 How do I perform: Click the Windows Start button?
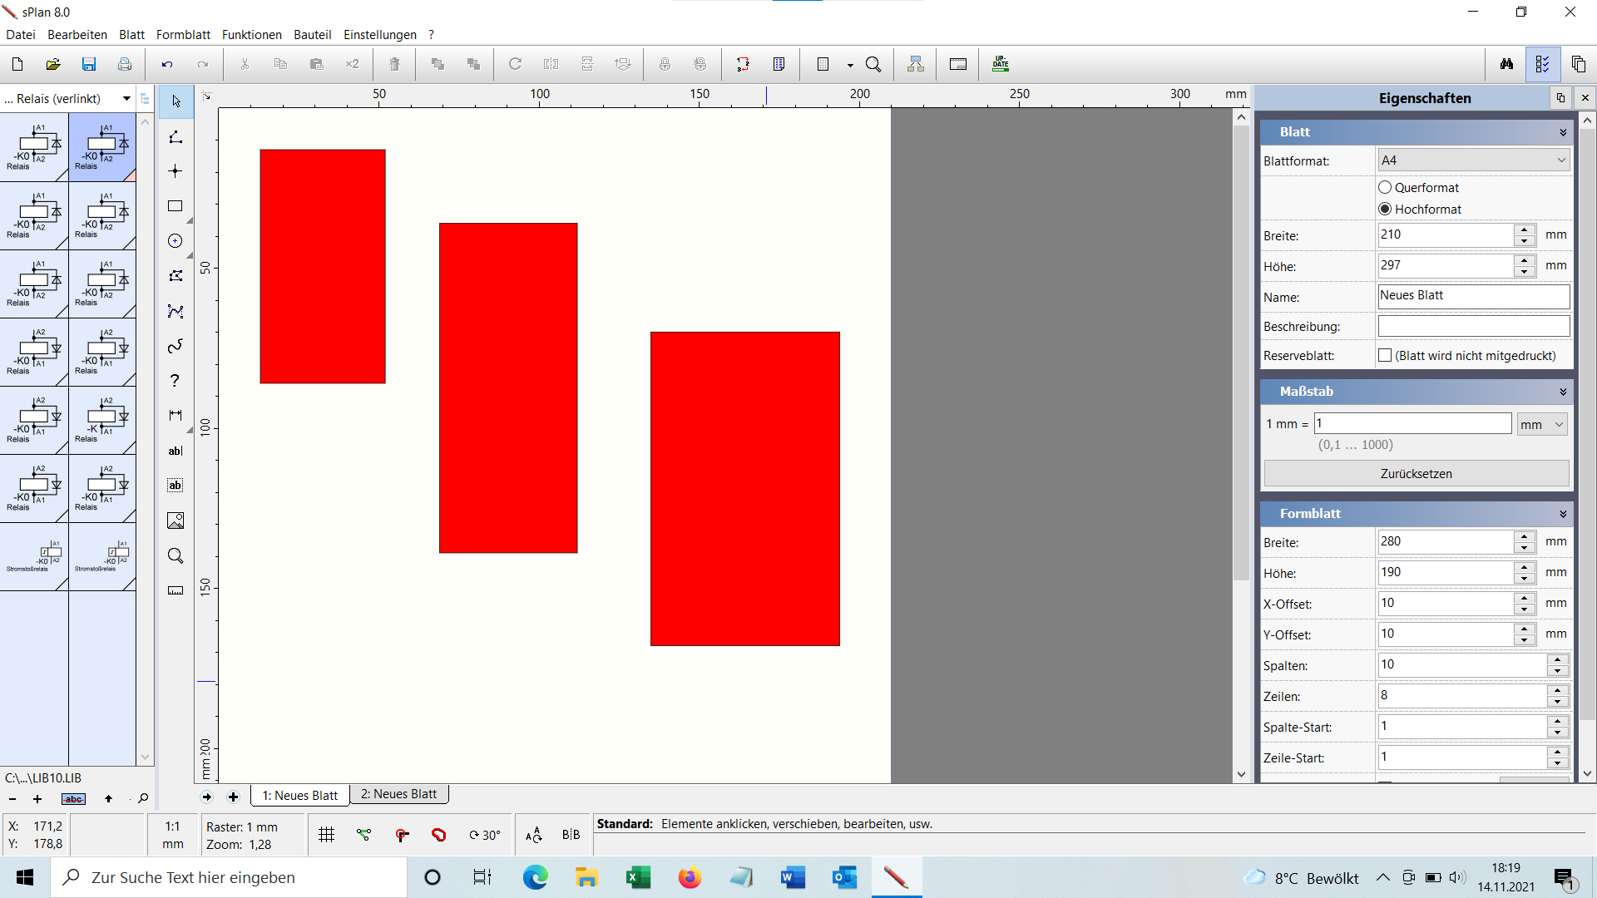25,877
